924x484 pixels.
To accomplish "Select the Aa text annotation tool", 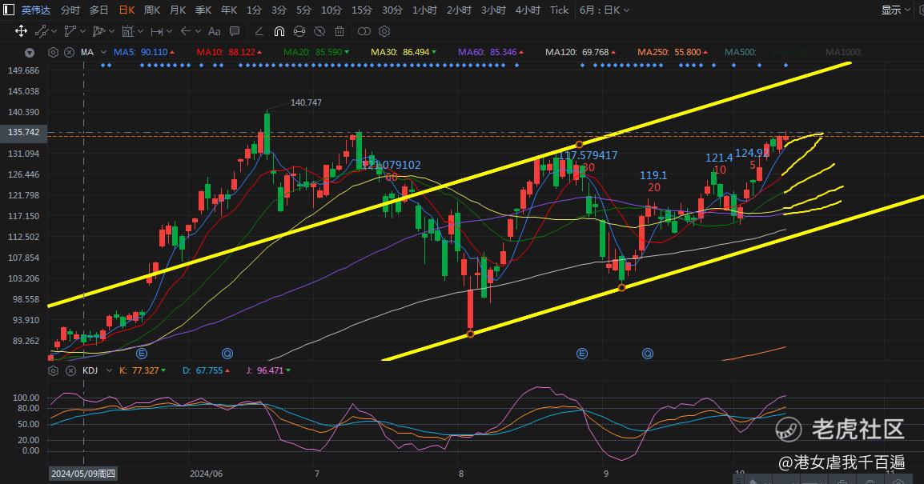I will click(x=215, y=31).
